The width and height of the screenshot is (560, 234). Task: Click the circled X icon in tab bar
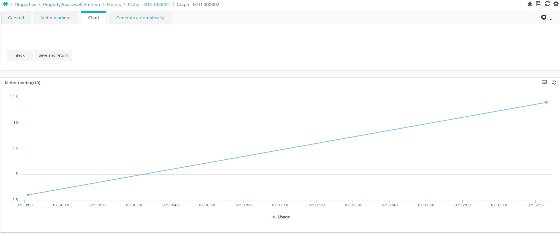coord(544,17)
